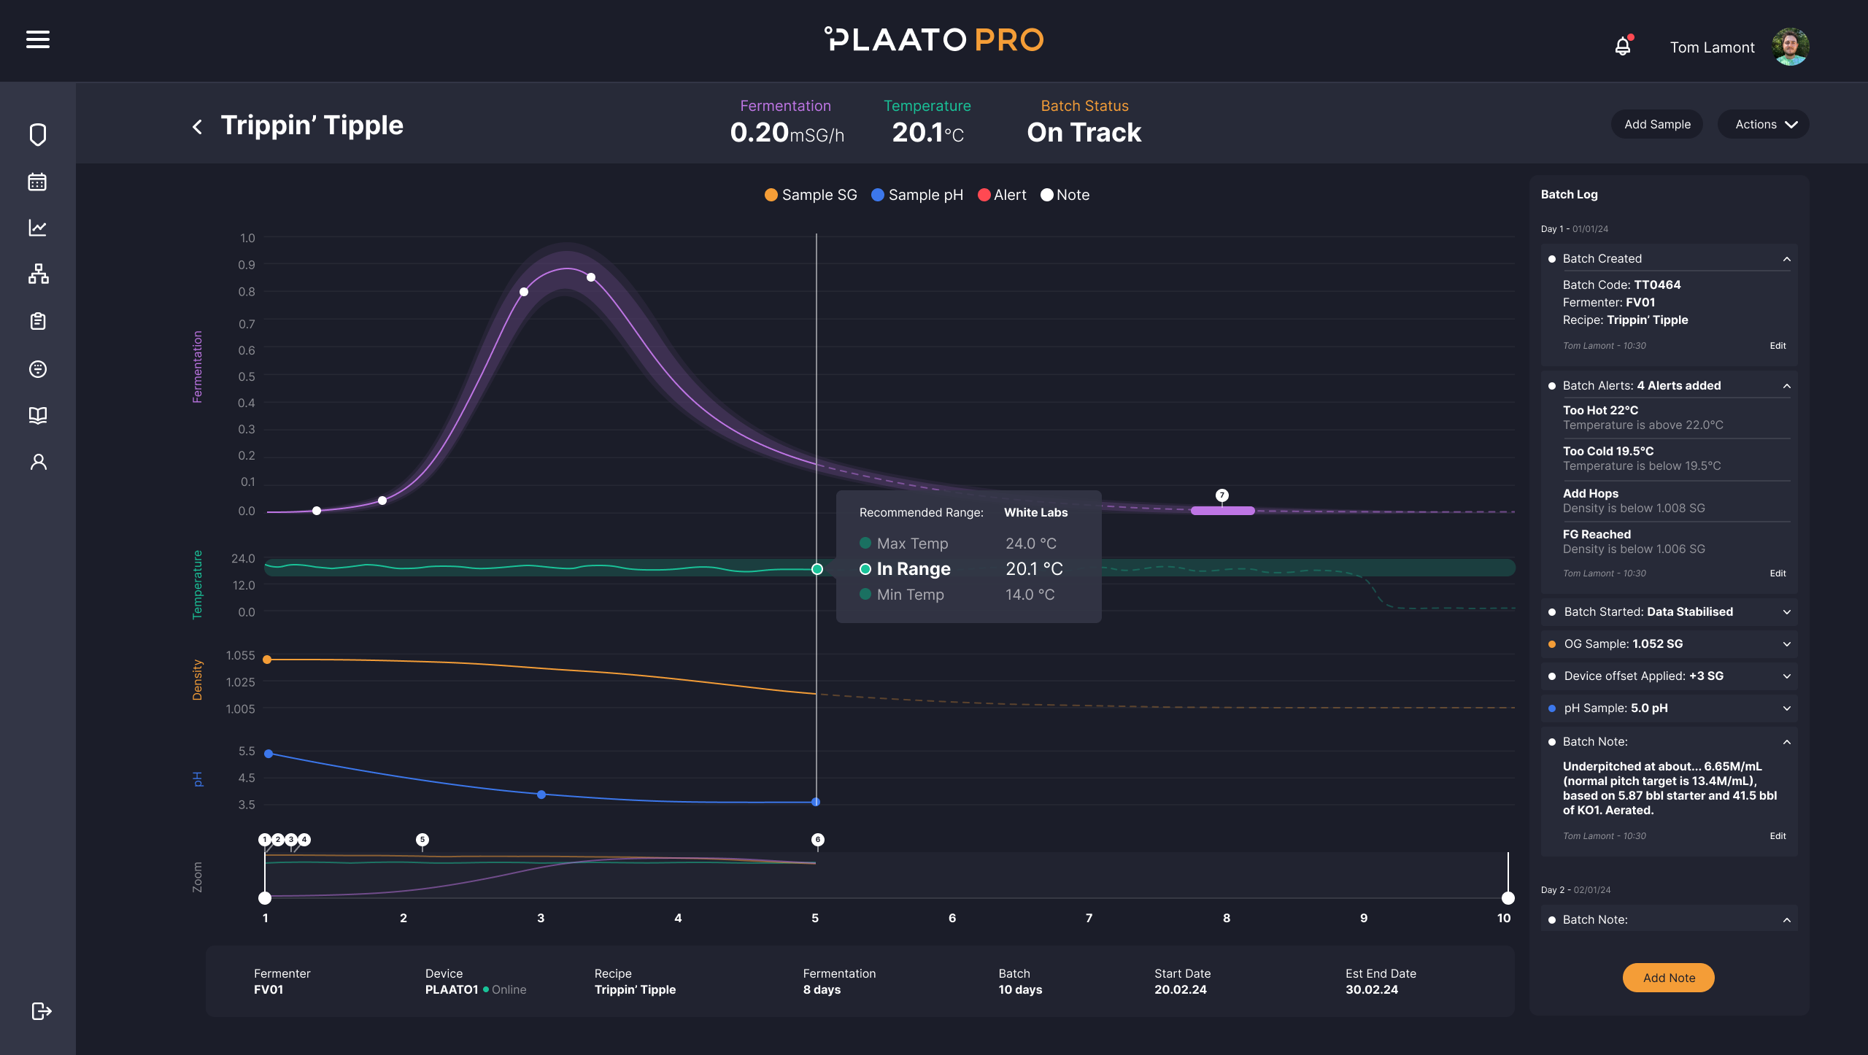Image resolution: width=1868 pixels, height=1055 pixels.
Task: Toggle Sample pH legend item
Action: (917, 195)
